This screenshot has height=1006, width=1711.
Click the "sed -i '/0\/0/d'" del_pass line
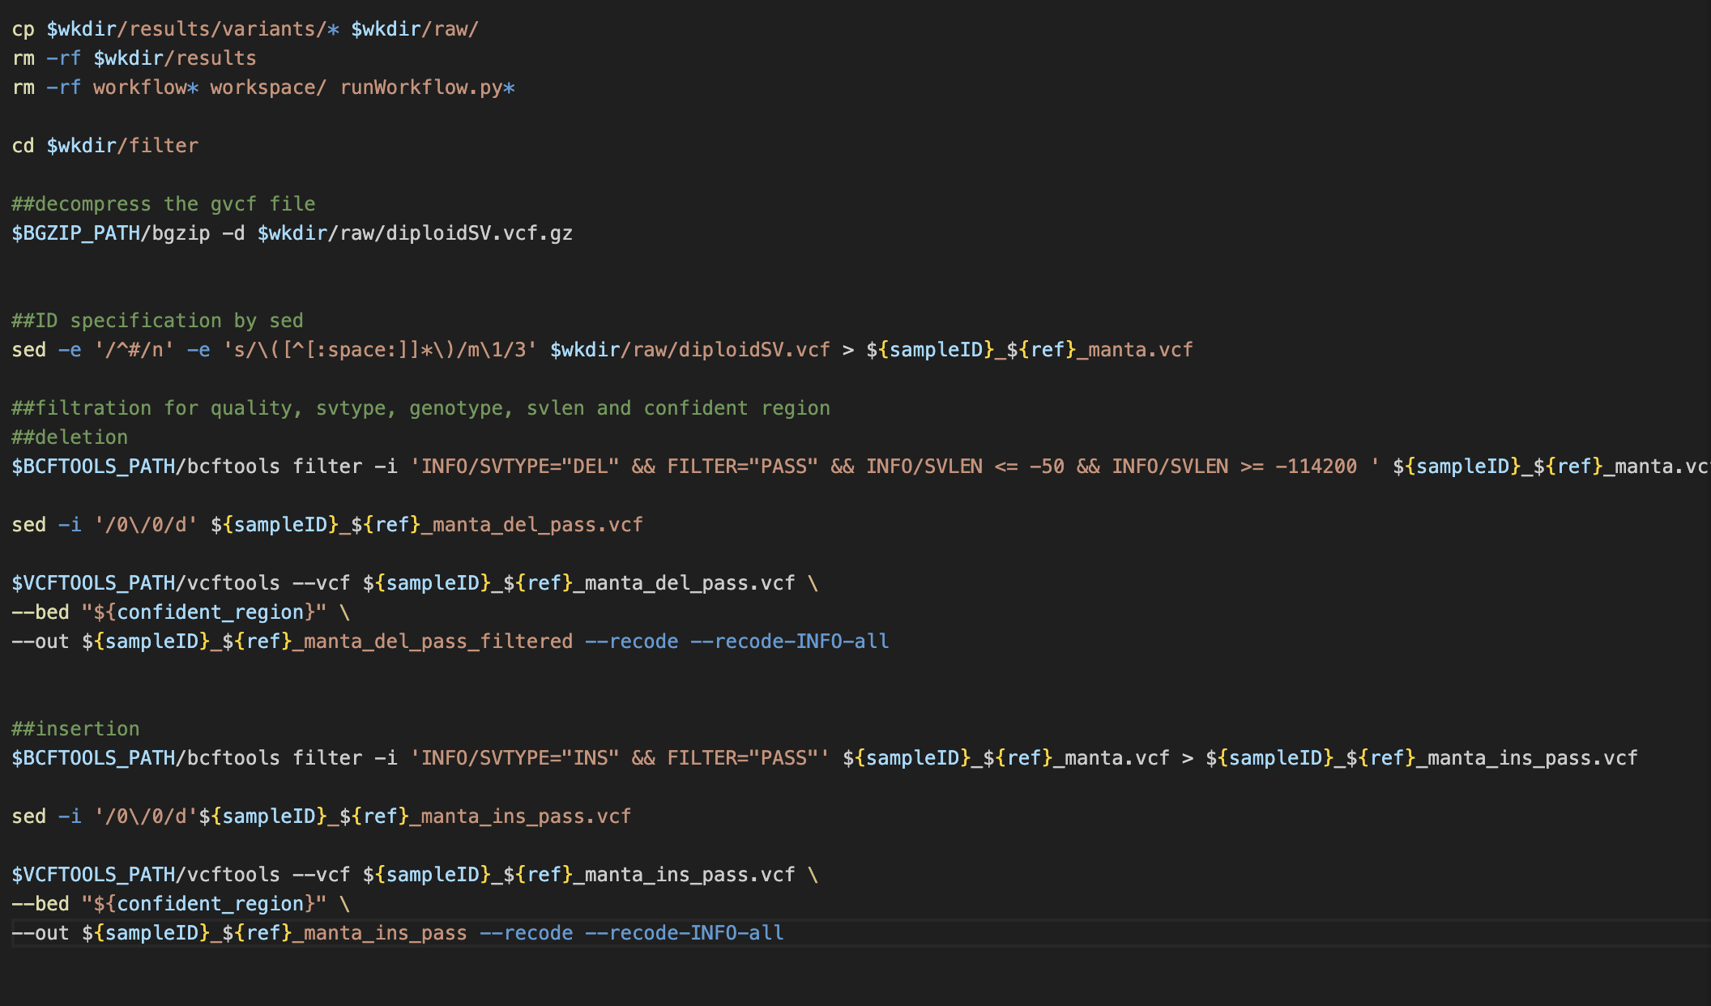click(327, 525)
